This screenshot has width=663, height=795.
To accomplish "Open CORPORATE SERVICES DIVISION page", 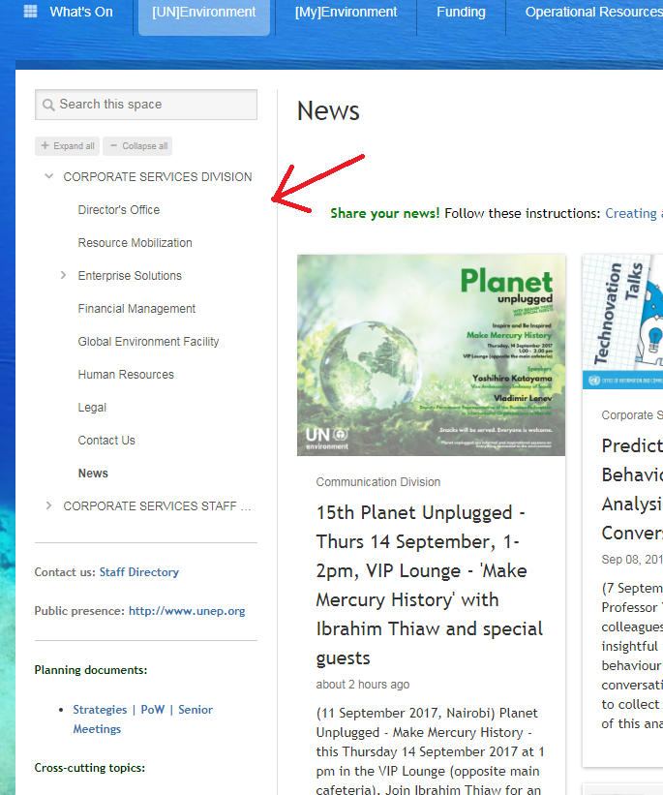I will (x=158, y=177).
